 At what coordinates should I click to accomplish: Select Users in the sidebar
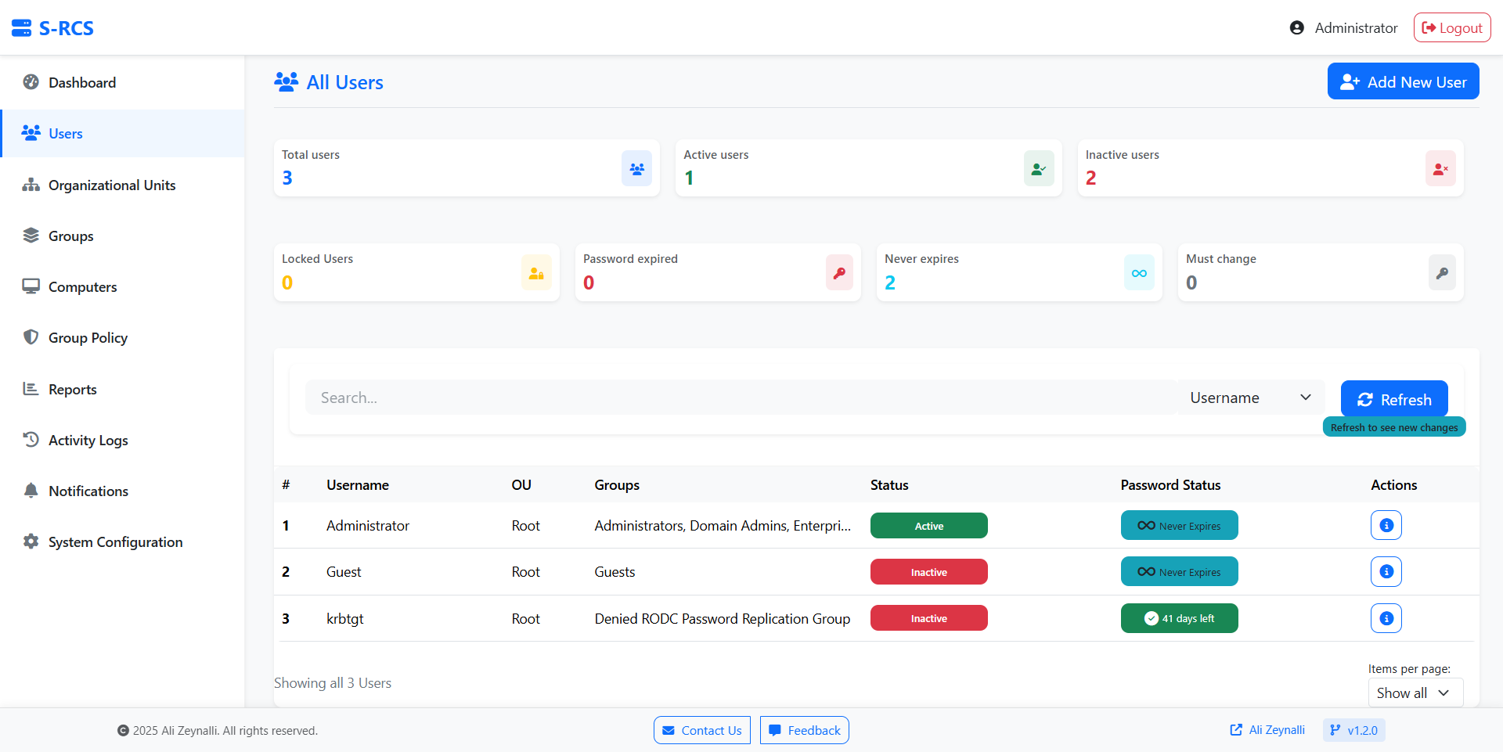(x=122, y=133)
